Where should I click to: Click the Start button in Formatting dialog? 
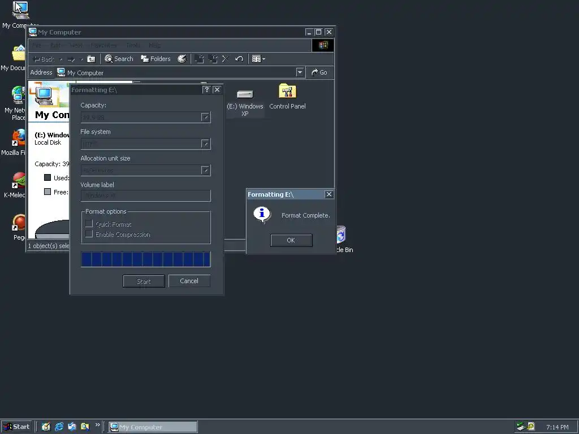[144, 281]
